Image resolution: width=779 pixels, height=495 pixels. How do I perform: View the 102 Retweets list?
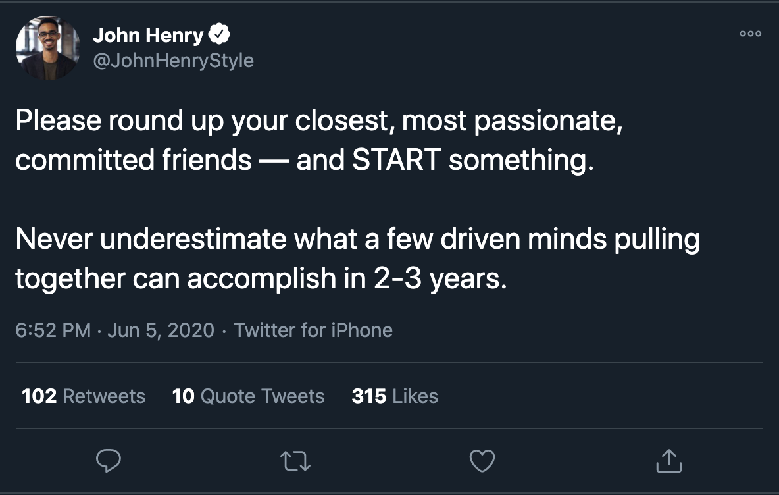[84, 396]
